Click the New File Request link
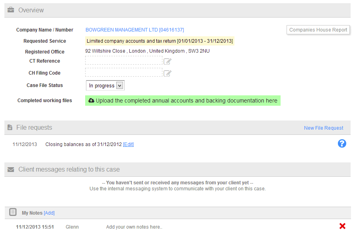Viewport: 355px width, 235px height. click(324, 128)
